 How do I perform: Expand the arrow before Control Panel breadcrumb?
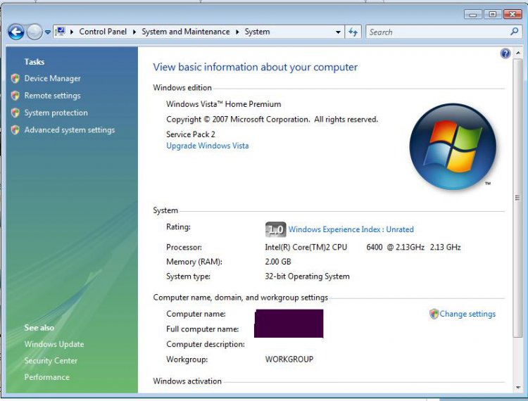72,32
